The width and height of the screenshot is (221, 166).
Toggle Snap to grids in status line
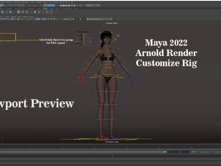click(10, 6)
